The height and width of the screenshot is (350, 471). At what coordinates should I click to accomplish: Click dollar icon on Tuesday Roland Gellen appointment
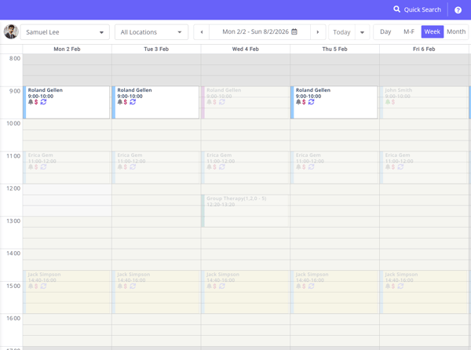(x=126, y=102)
